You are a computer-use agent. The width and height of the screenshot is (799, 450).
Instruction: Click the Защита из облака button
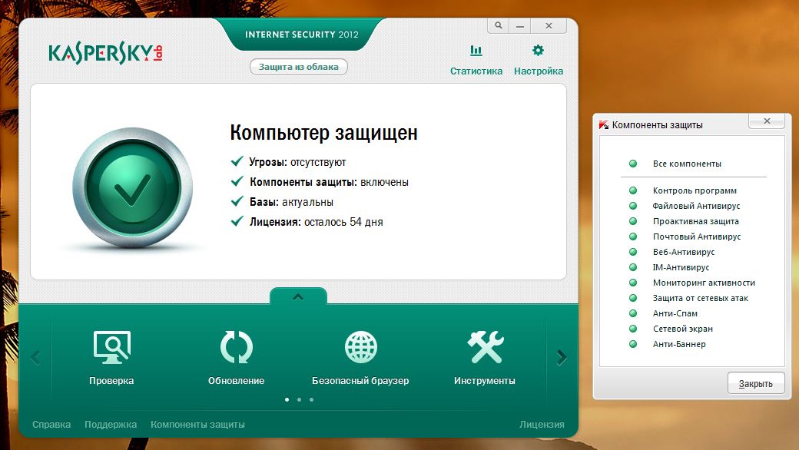(299, 67)
